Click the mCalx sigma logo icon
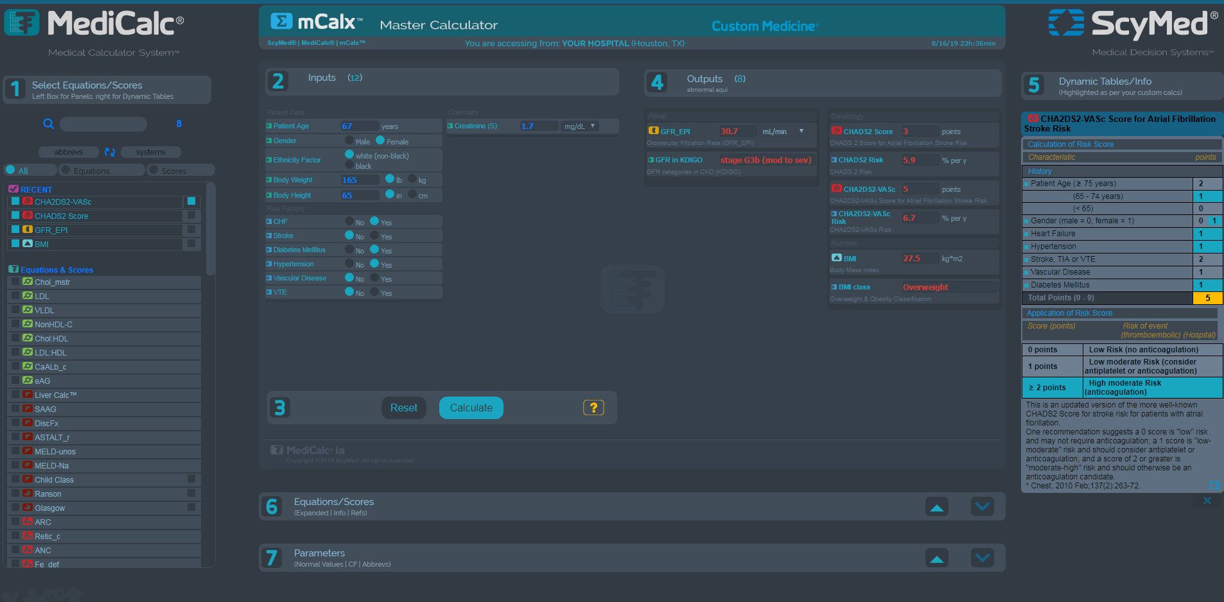Viewport: 1224px width, 602px height. (x=281, y=21)
